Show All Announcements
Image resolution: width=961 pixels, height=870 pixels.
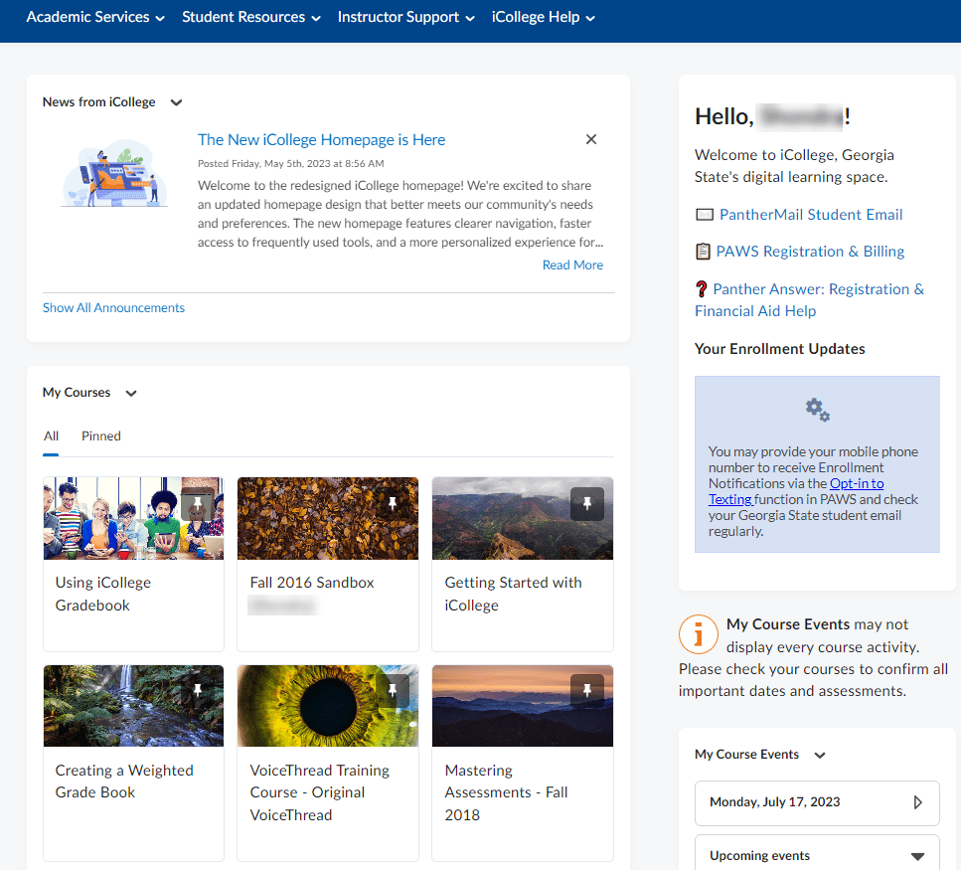(x=113, y=308)
